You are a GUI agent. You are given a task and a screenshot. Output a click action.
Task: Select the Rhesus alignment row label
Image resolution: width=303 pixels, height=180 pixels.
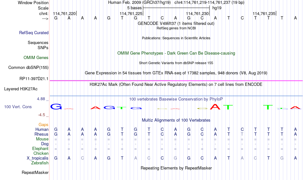(x=41, y=134)
